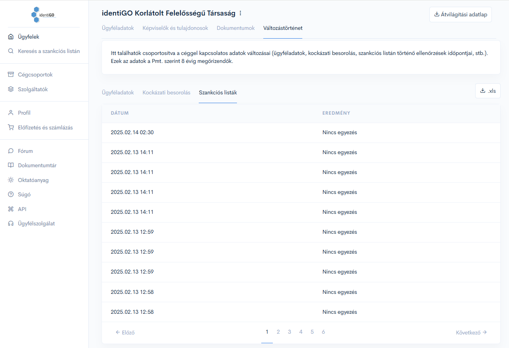
Task: Open the Dokumentumok tab
Action: coord(236,28)
